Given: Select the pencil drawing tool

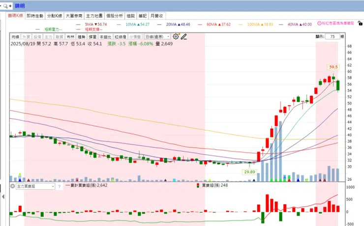Looking at the screenshot, I should pos(184,37).
